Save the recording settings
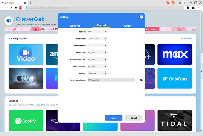The width and height of the screenshot is (203, 136). coord(114,118)
